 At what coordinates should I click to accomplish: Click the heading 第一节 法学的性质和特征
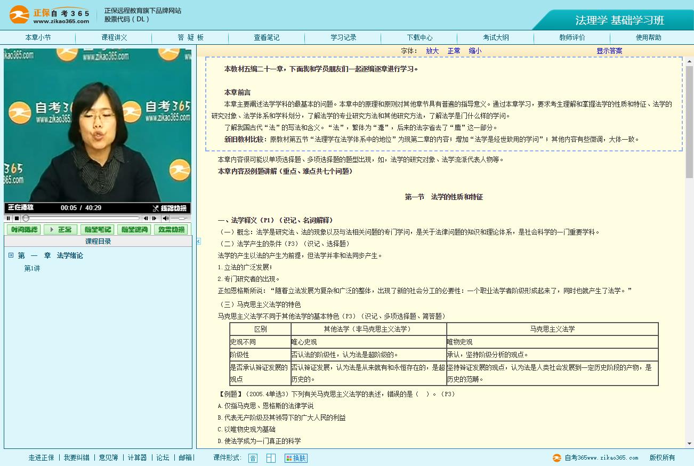click(x=443, y=197)
